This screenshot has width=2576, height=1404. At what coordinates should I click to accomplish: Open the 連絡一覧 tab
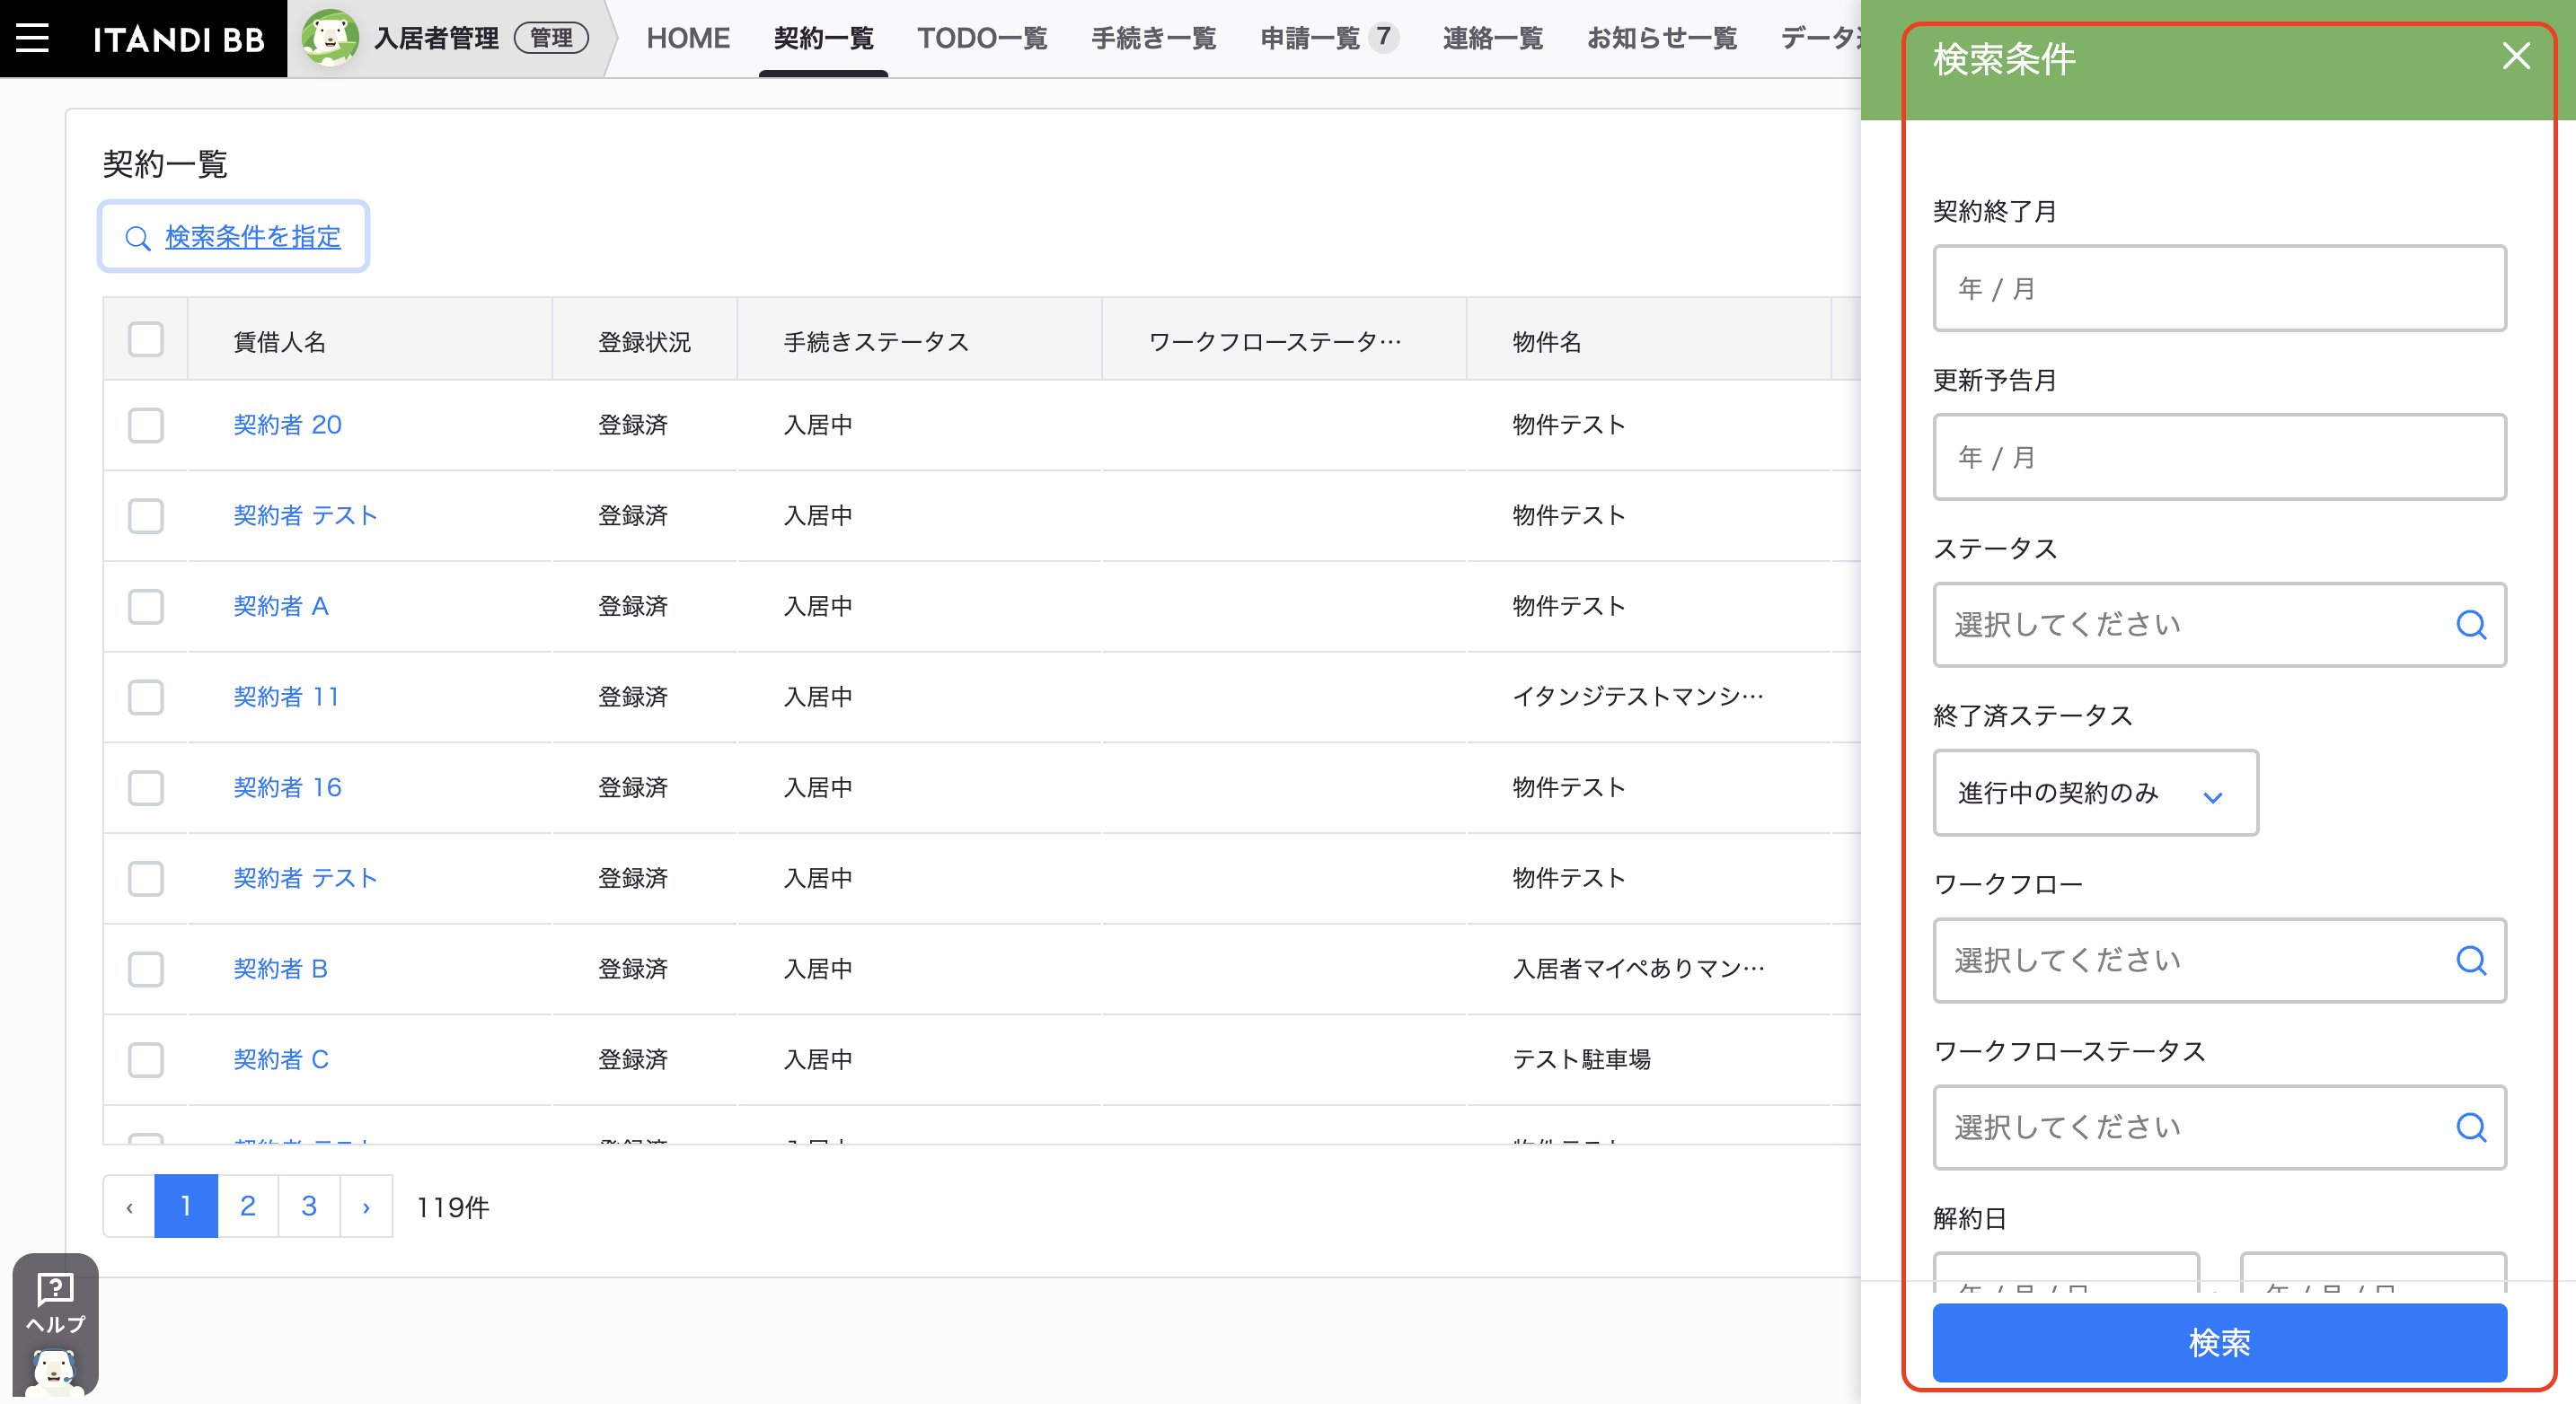click(1492, 38)
